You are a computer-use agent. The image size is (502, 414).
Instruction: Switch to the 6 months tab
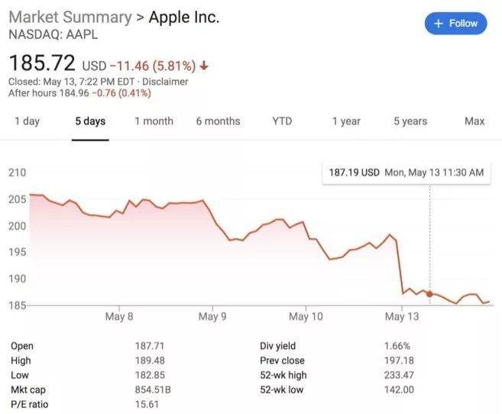218,121
